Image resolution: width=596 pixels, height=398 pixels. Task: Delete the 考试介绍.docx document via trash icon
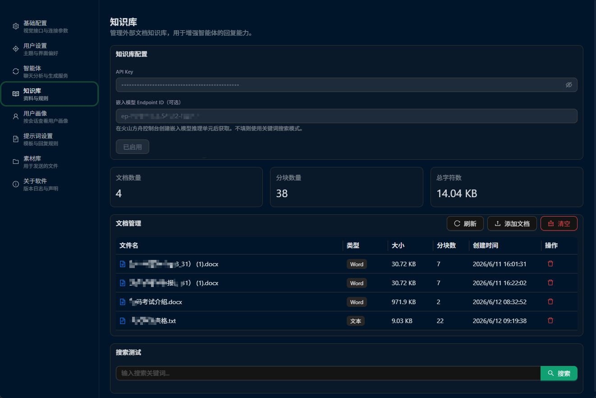(550, 301)
